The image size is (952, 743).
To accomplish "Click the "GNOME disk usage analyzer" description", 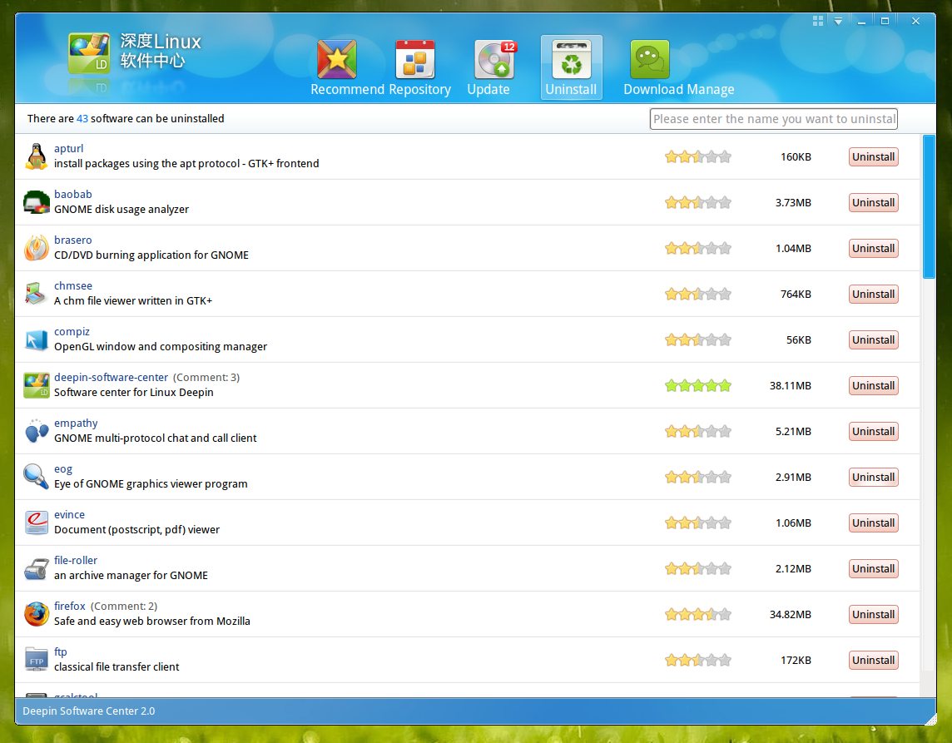I will [x=121, y=210].
